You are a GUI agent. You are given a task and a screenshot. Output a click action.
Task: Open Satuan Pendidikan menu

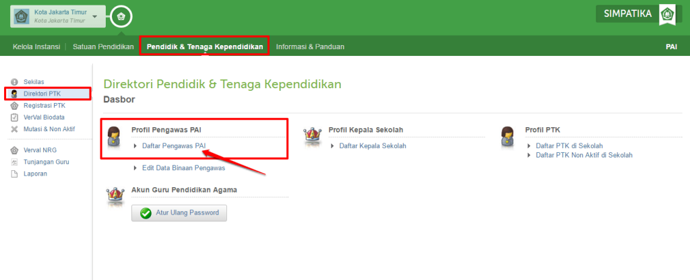(103, 46)
